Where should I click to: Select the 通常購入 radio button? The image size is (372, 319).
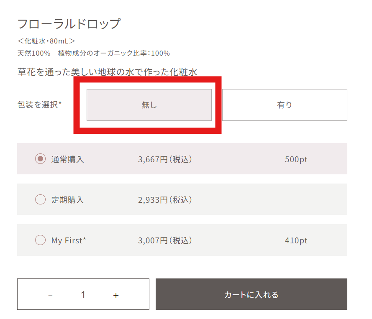(40, 159)
